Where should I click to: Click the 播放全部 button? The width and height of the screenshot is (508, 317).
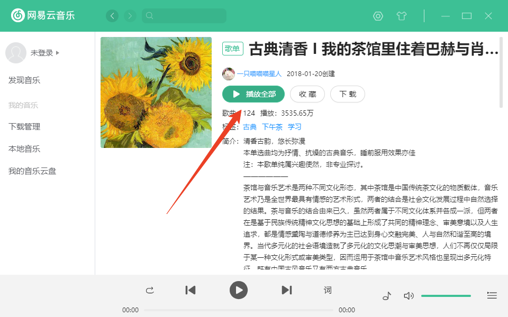coord(252,94)
